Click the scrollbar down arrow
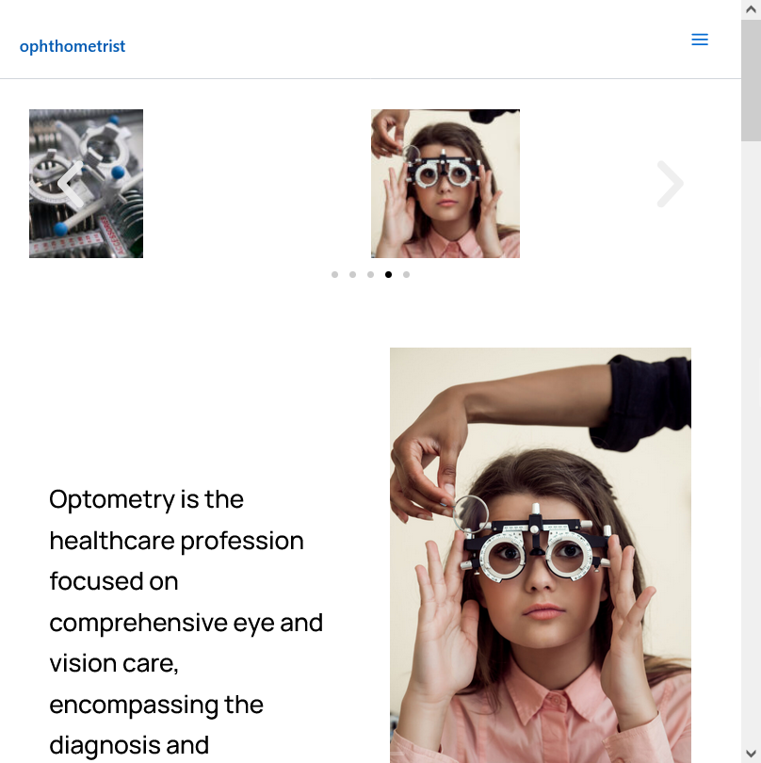Image resolution: width=761 pixels, height=763 pixels. coord(751,754)
